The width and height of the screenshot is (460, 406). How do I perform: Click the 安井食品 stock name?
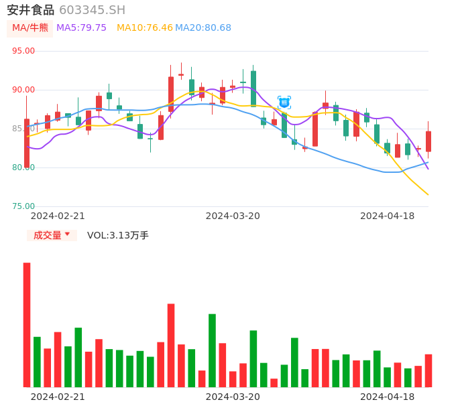click(x=30, y=10)
